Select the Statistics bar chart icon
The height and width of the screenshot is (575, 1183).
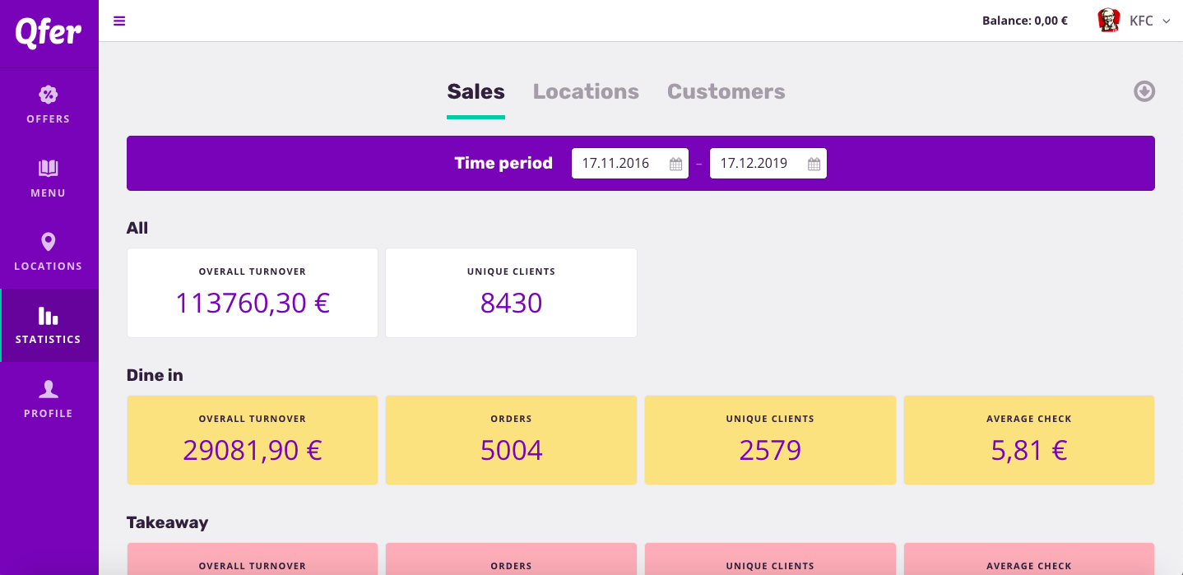(49, 316)
